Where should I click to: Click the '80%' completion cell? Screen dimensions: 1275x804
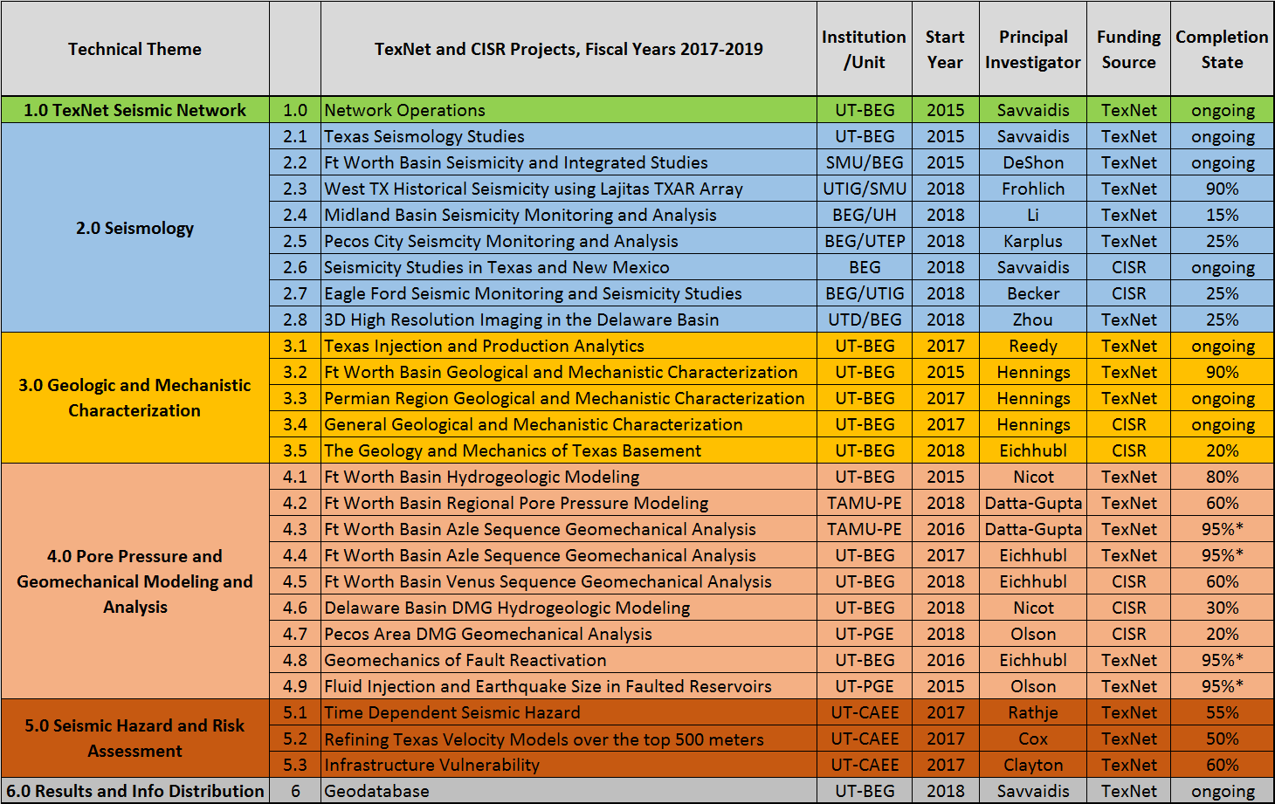tap(1222, 477)
